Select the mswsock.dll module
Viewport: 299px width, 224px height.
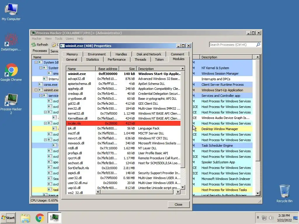123,143
